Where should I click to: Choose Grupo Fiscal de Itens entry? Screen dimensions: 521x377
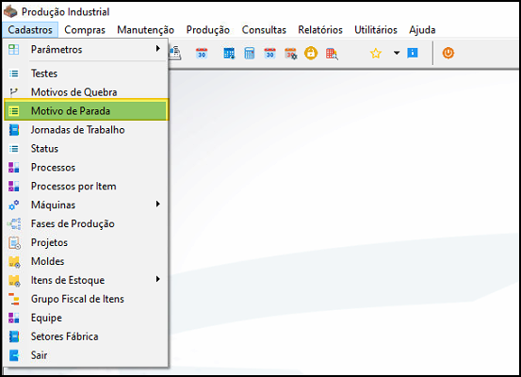(86, 299)
